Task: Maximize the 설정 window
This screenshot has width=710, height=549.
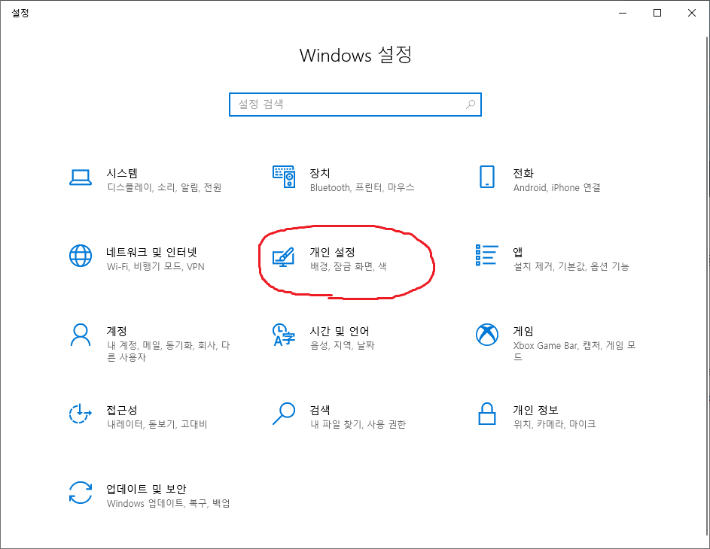Action: coord(657,13)
